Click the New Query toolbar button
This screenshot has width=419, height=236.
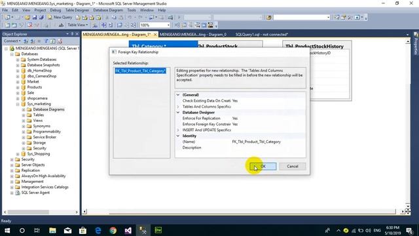click(x=60, y=18)
